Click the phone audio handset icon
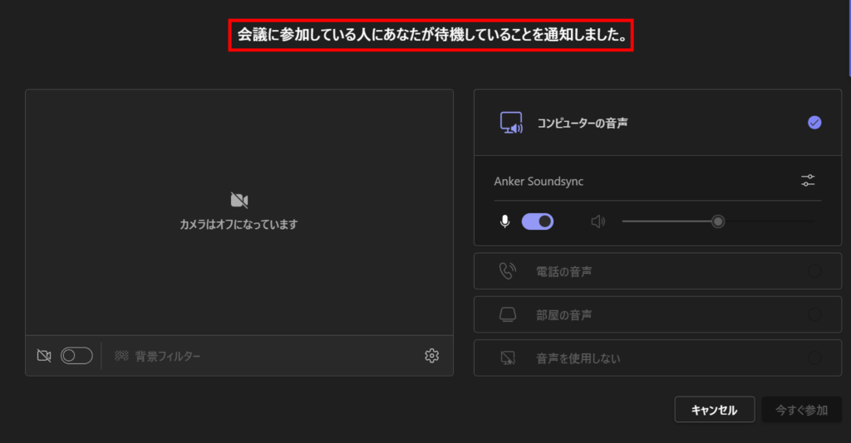 pos(508,271)
